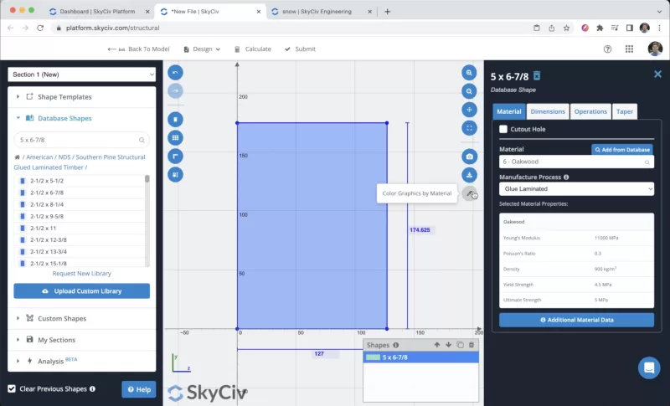This screenshot has width=670, height=406.
Task: Click the pan arrows button
Action: pyautogui.click(x=469, y=110)
